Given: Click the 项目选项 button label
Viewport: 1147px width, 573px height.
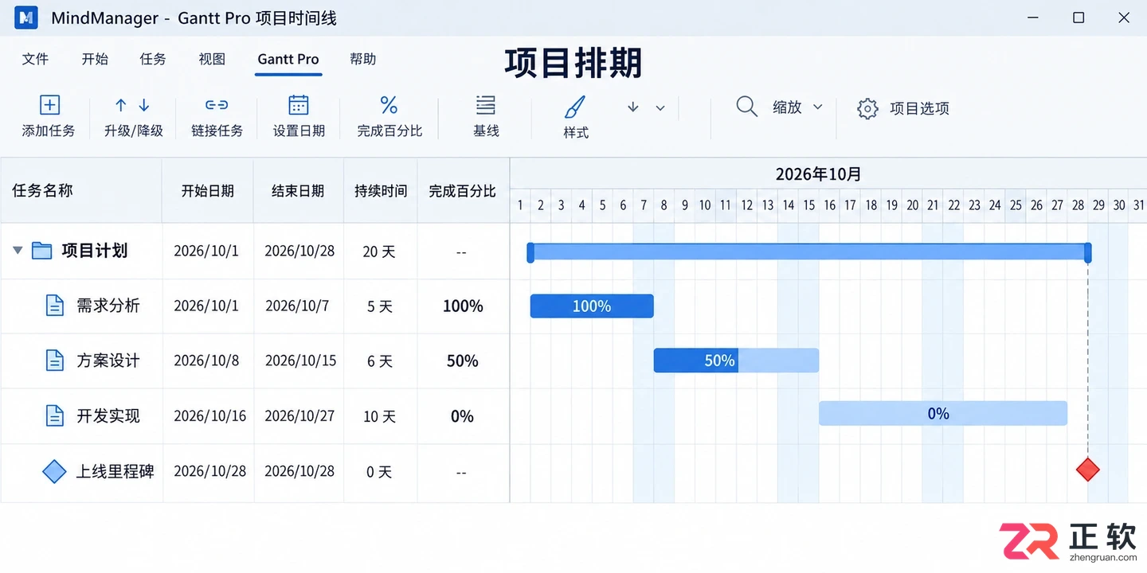Looking at the screenshot, I should (x=919, y=108).
